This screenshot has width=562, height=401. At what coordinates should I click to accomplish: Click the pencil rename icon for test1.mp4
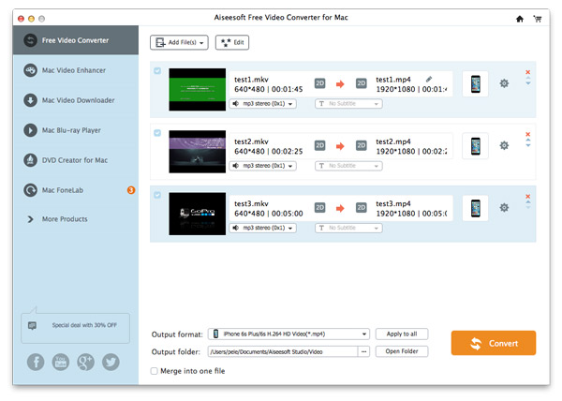(x=429, y=80)
